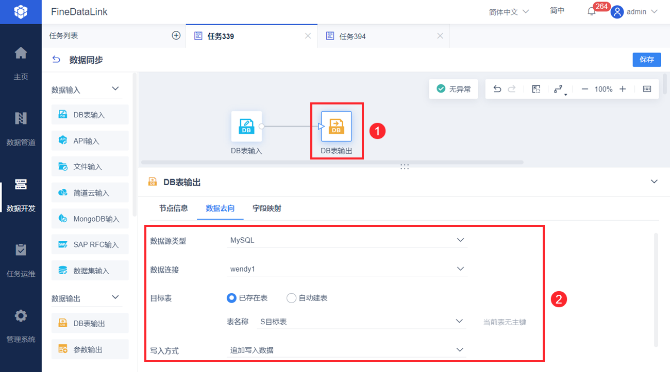Click the back arrow beside 数据同步
The width and height of the screenshot is (670, 372).
(x=56, y=60)
